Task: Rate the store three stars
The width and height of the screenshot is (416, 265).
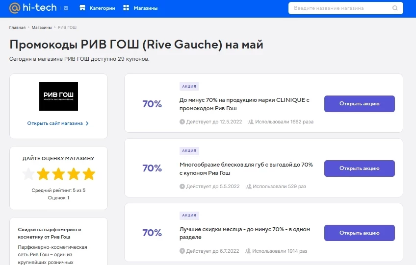Action: coord(58,174)
